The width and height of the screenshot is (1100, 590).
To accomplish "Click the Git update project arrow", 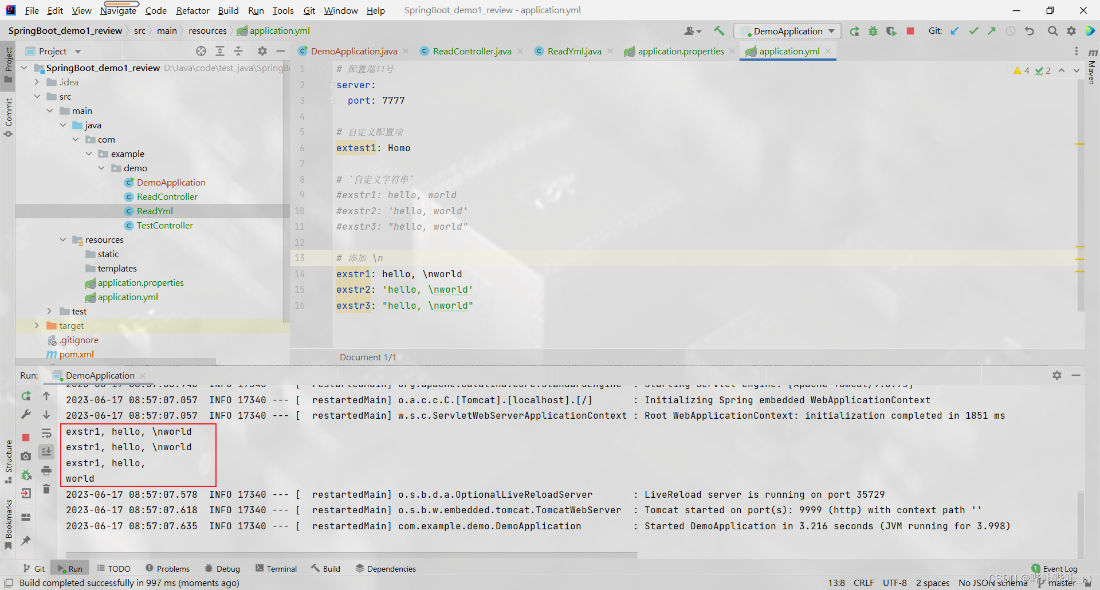I will pos(954,31).
